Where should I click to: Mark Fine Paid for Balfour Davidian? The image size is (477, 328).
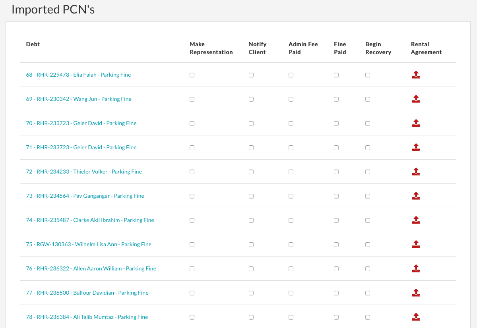click(336, 293)
